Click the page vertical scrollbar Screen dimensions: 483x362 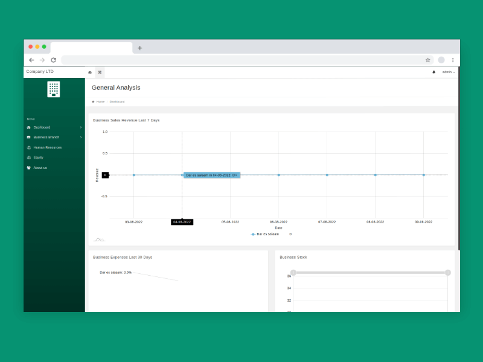coord(459,159)
